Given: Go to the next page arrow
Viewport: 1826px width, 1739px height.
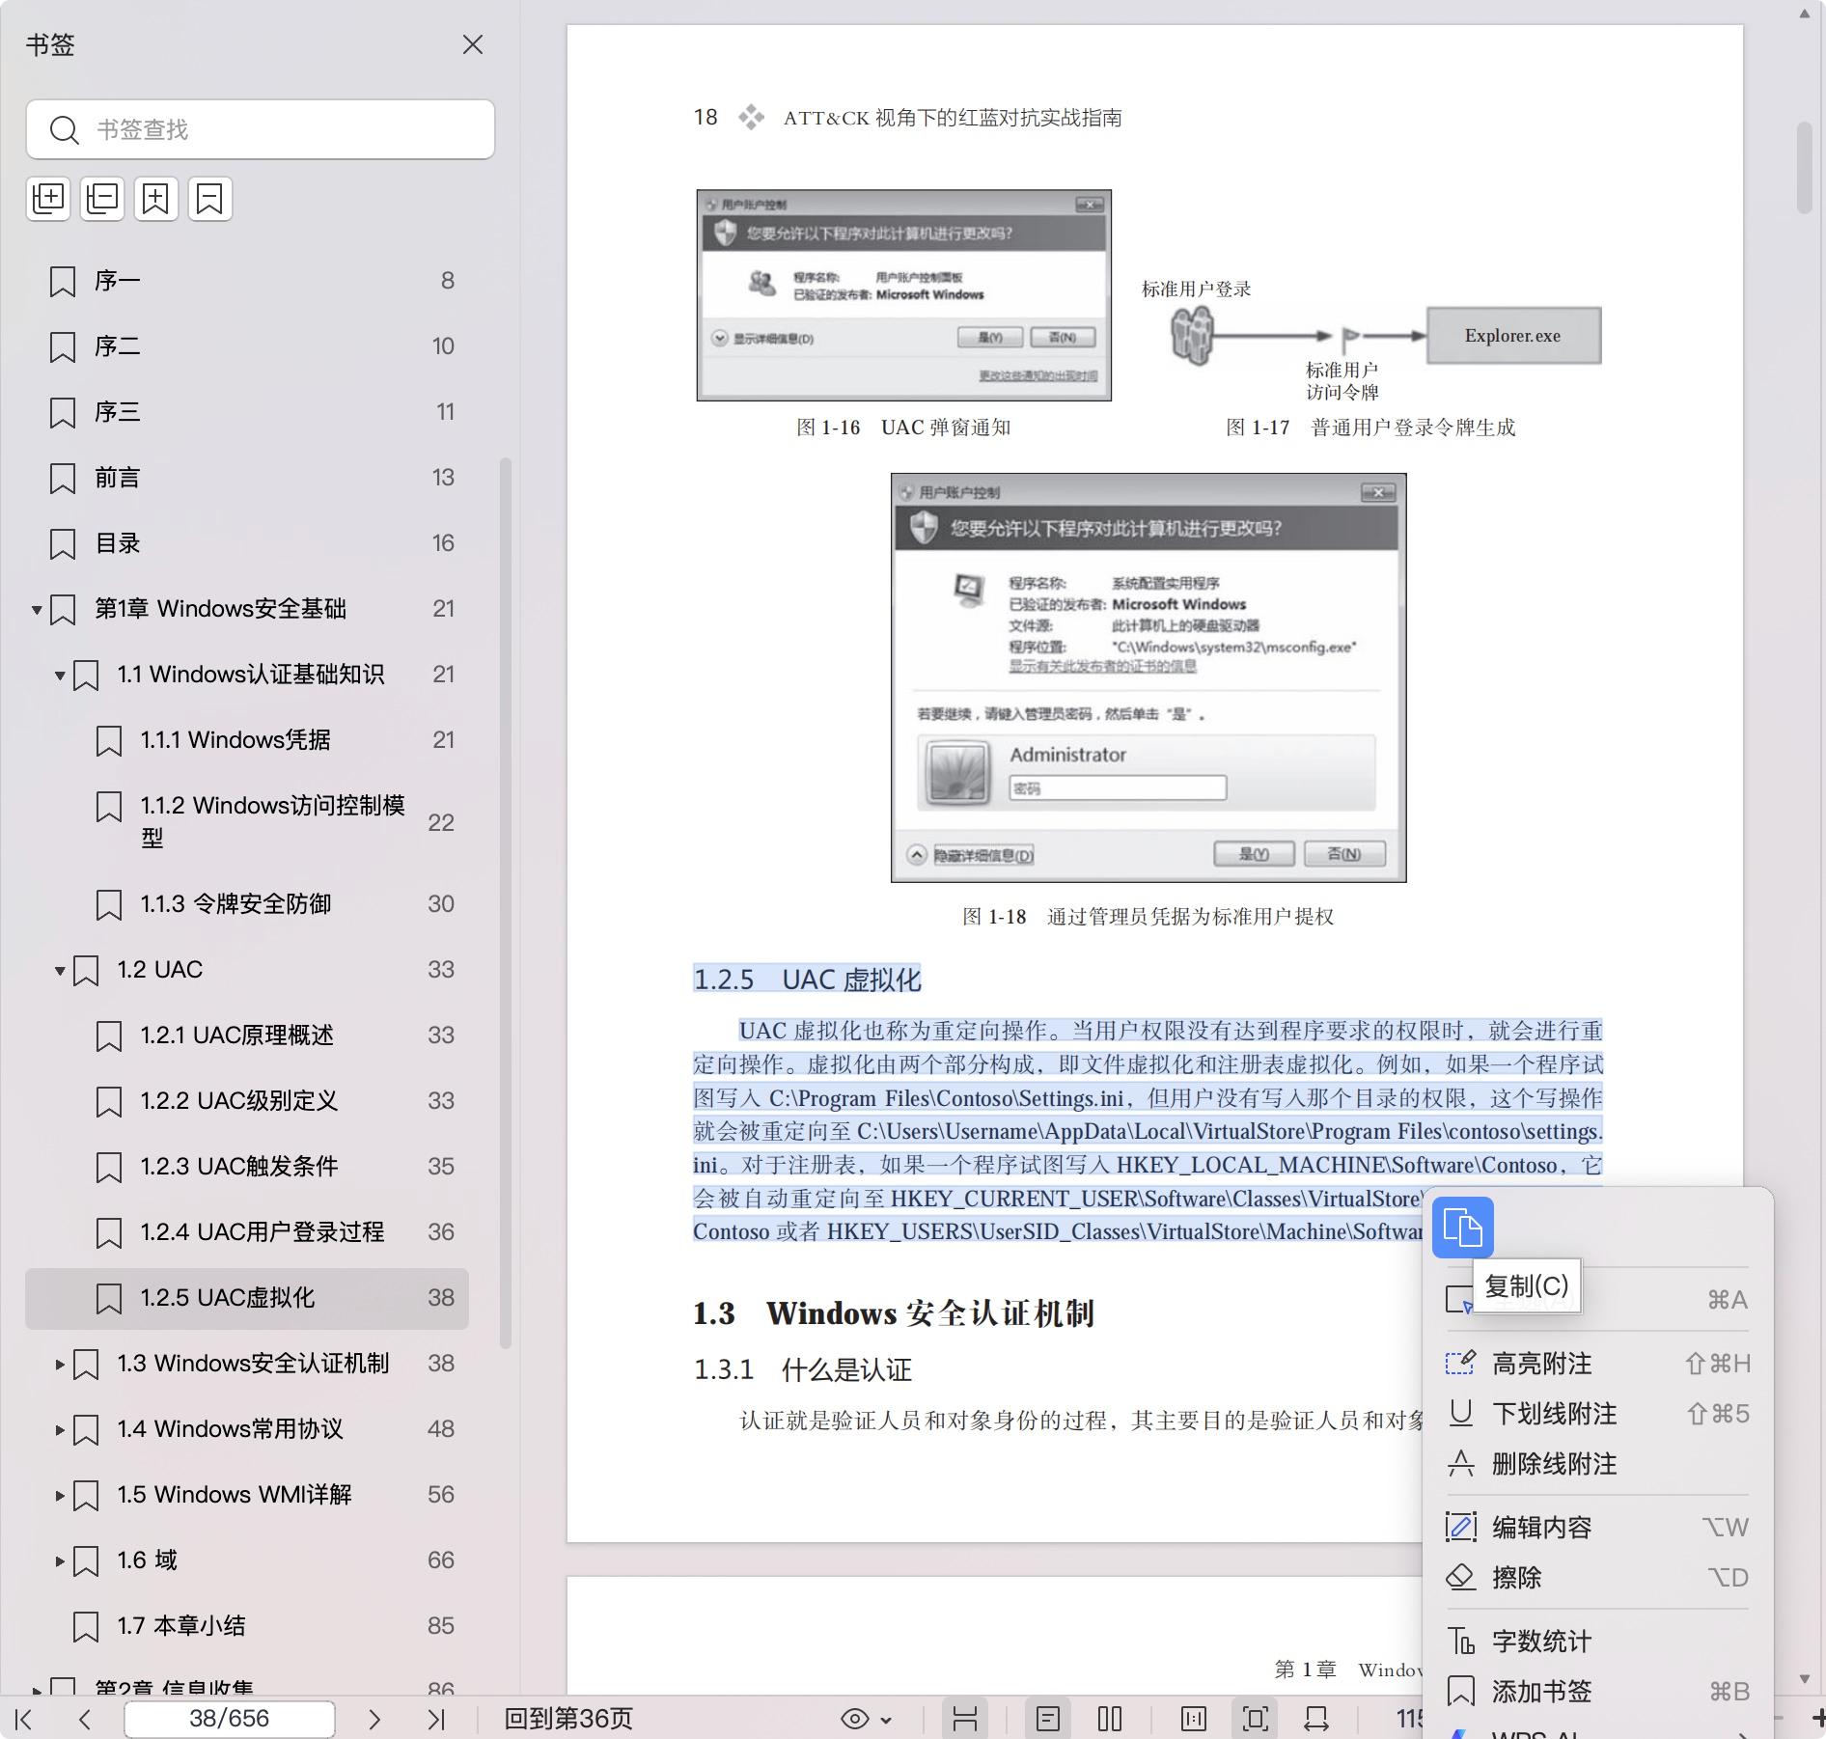Looking at the screenshot, I should coord(374,1719).
